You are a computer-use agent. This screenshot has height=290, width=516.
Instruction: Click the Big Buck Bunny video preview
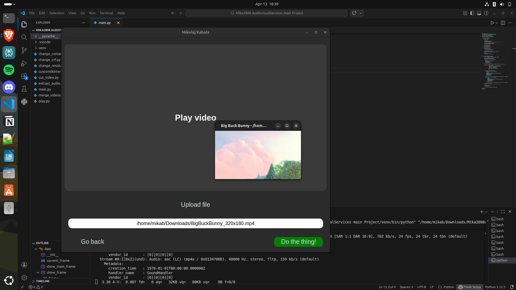(258, 155)
